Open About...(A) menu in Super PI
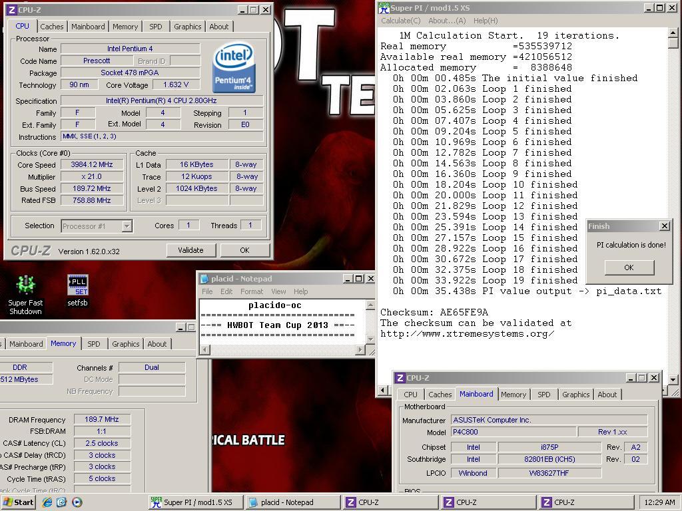 click(447, 21)
